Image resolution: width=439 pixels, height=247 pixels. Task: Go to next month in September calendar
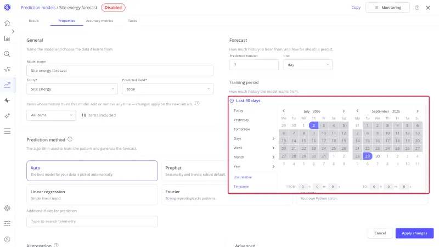pyautogui.click(x=418, y=111)
